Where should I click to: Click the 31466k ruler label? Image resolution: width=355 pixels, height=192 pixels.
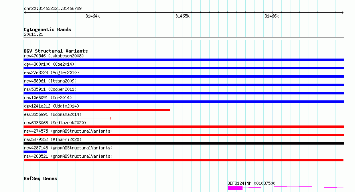(272, 16)
